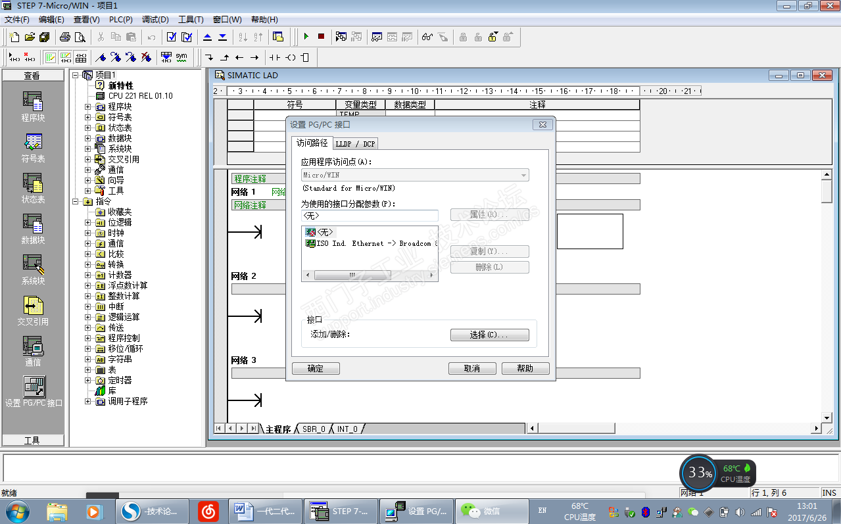Click the Upload from PLC icon

point(207,37)
